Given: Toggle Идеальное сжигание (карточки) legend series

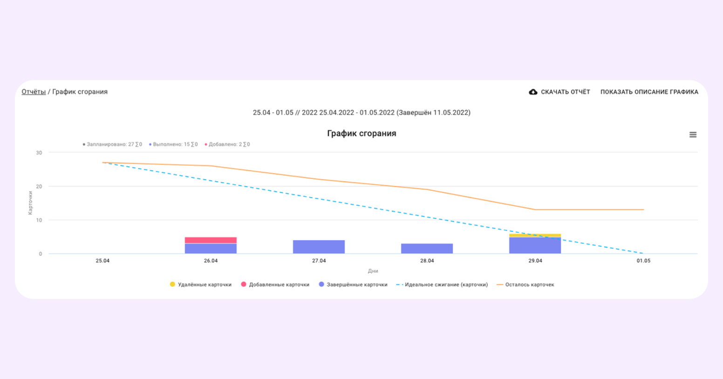Looking at the screenshot, I should coord(442,284).
